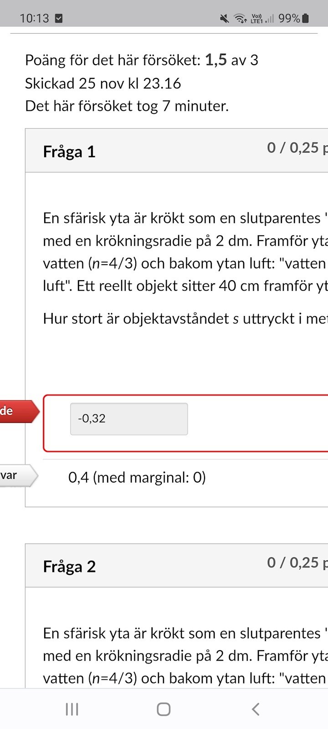Click the Fråga 2 score 0 / 0,25
This screenshot has width=328, height=729.
pyautogui.click(x=295, y=563)
